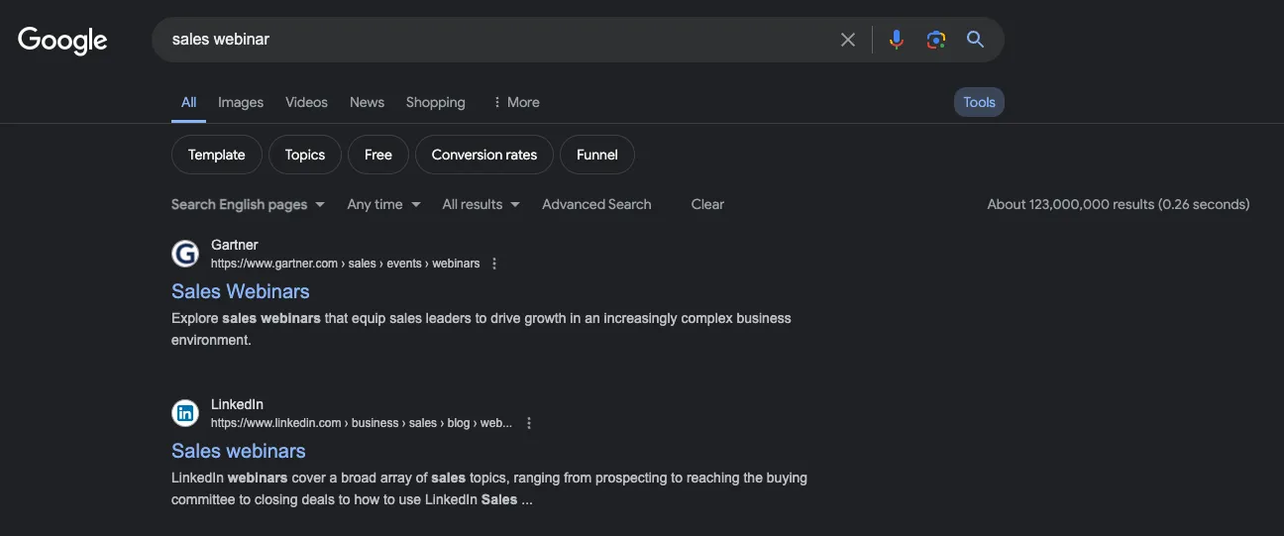Click the Gartner site name
This screenshot has width=1284, height=536.
tap(235, 245)
